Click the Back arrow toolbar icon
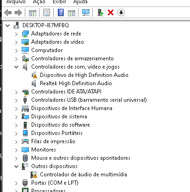The width and height of the screenshot is (190, 192). 8,12
